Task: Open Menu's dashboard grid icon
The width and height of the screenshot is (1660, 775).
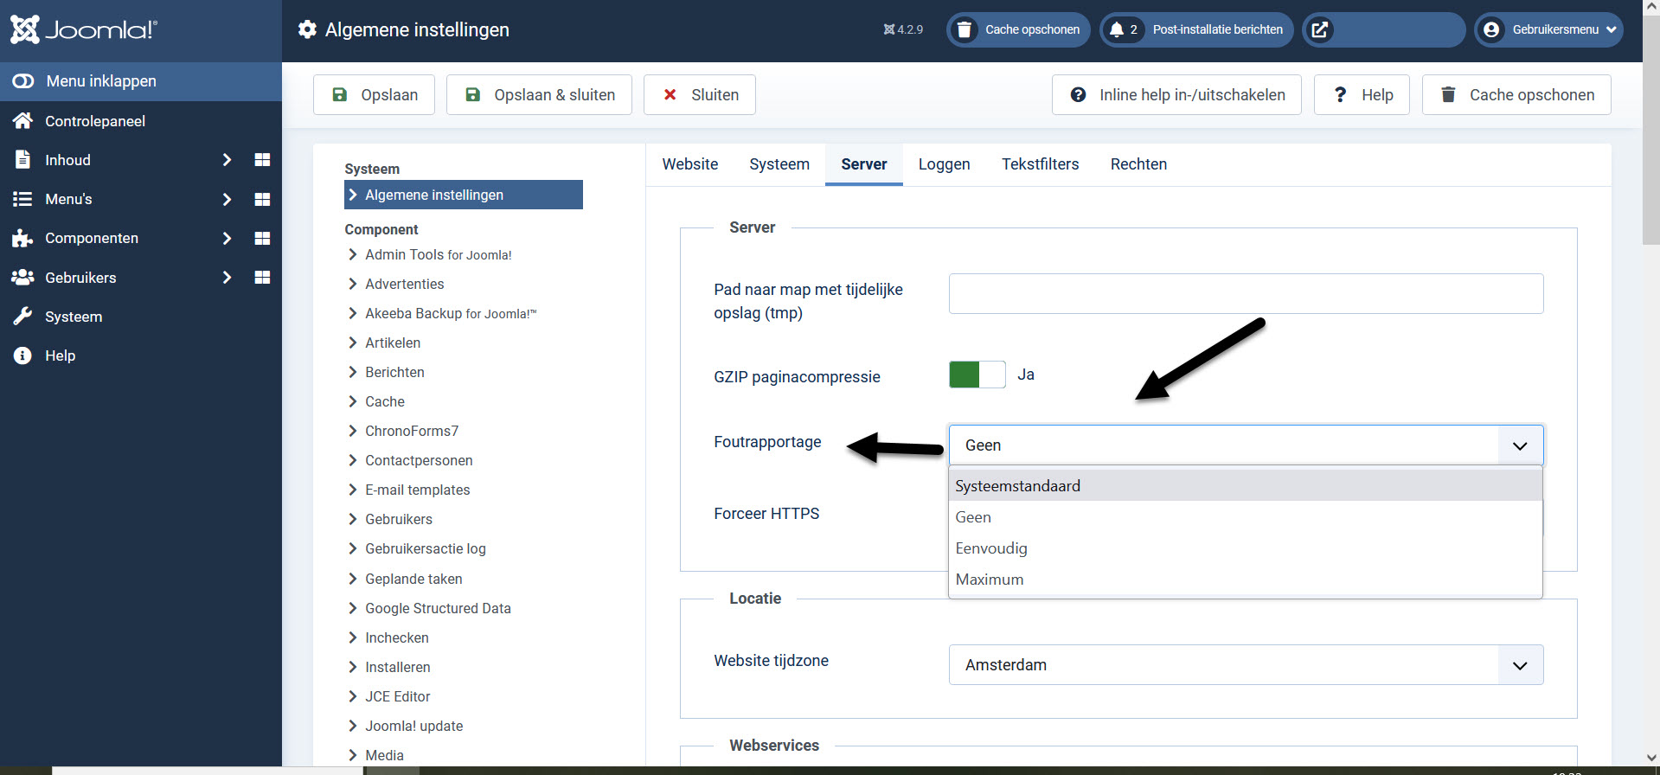Action: pos(262,199)
